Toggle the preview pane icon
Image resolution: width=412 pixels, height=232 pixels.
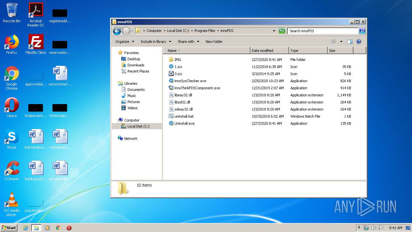(x=350, y=42)
